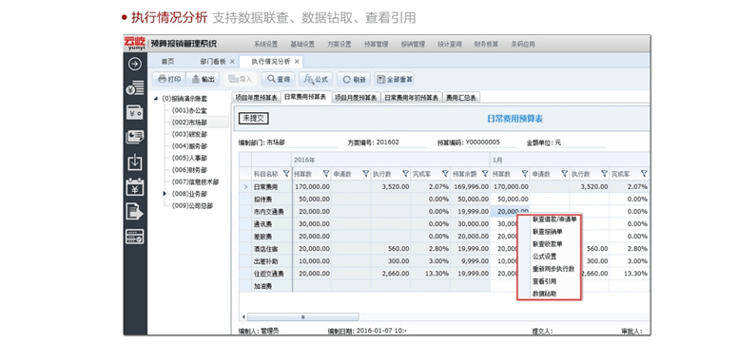Select (003)研发部 in the tree
This screenshot has height=344, width=738.
pyautogui.click(x=189, y=134)
